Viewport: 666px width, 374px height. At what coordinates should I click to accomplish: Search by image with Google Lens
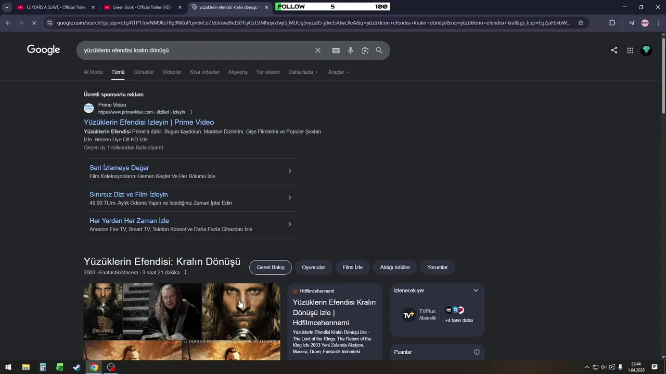point(365,50)
